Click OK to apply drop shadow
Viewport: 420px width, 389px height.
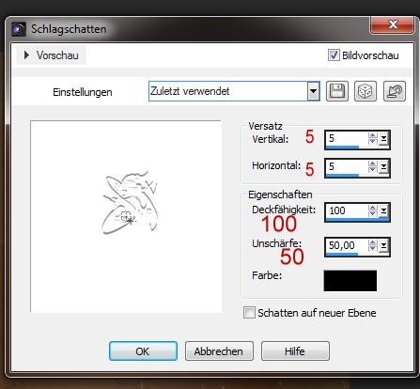pos(143,351)
